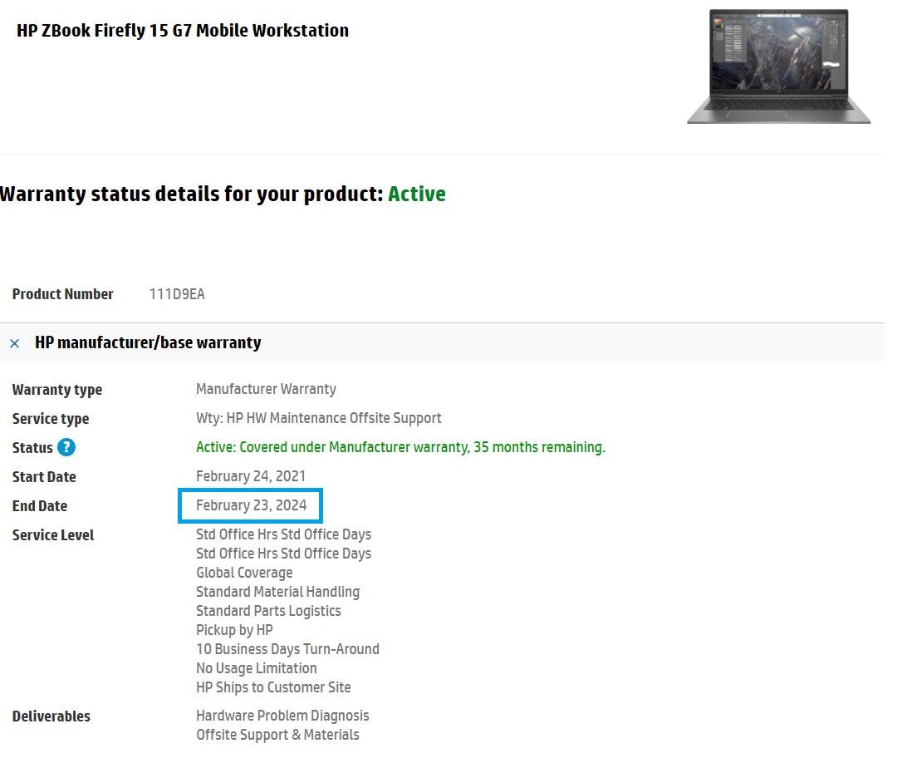Viewport: 902px width, 763px height.
Task: Click the Deliverables label
Action: pos(51,716)
